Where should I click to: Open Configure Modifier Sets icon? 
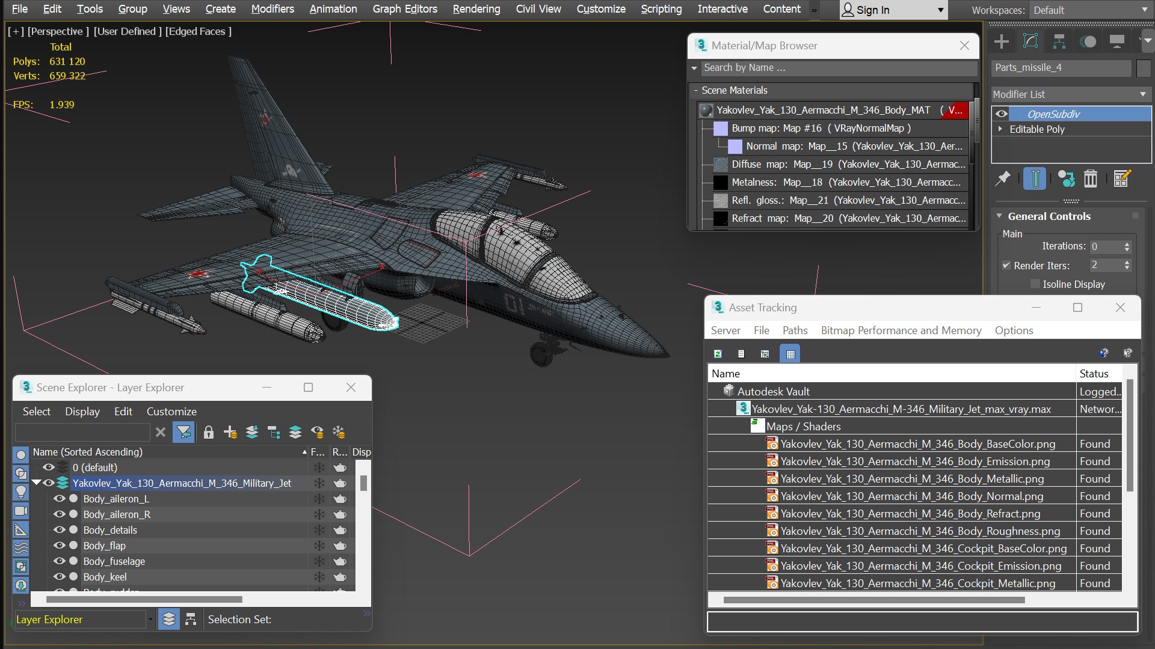tap(1122, 178)
